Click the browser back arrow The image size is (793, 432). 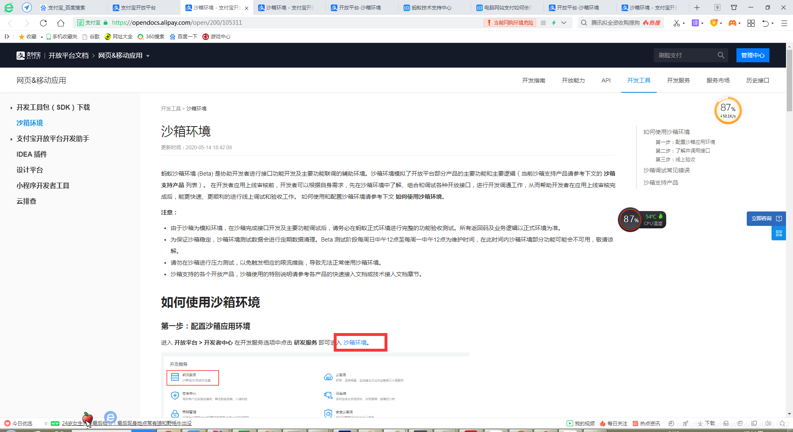(x=10, y=23)
